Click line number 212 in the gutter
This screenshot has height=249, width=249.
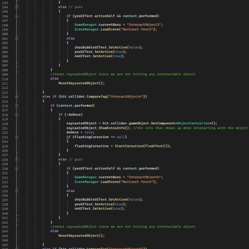[x=5, y=88]
